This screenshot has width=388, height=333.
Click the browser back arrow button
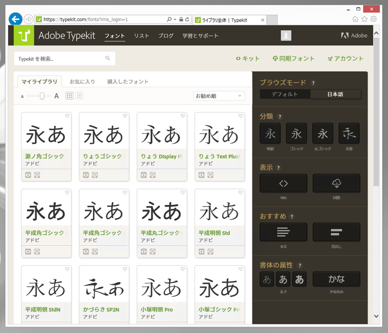[15, 19]
